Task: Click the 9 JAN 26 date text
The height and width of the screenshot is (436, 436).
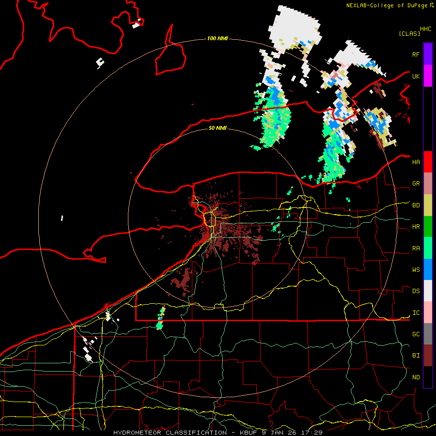Action: coord(279,433)
